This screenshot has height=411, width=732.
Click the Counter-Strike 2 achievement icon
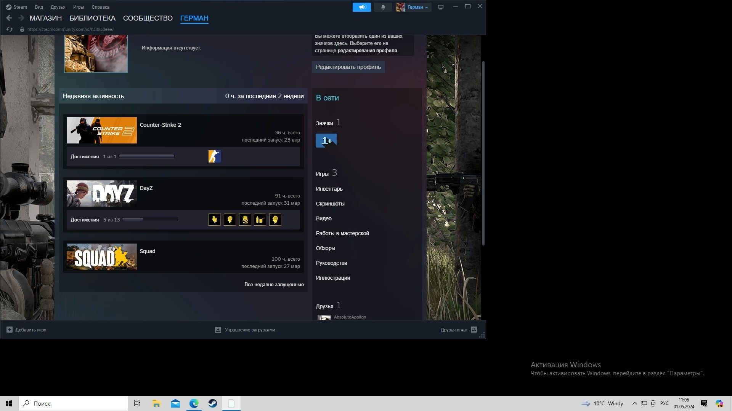pyautogui.click(x=213, y=156)
